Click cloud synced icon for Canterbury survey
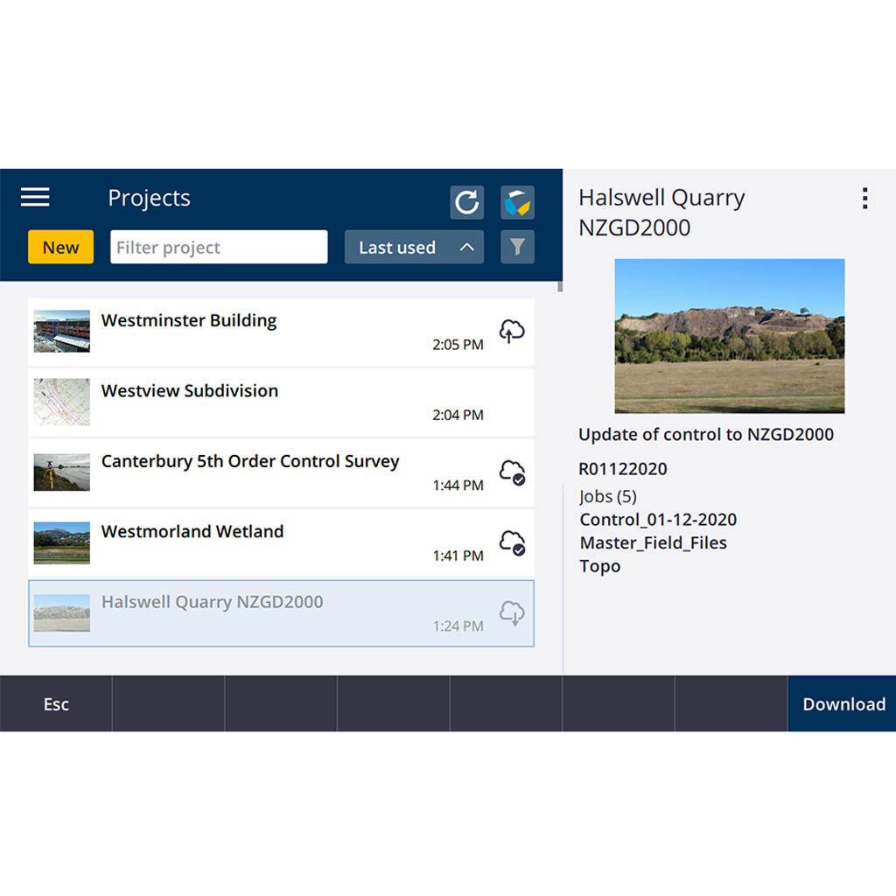 pos(512,472)
